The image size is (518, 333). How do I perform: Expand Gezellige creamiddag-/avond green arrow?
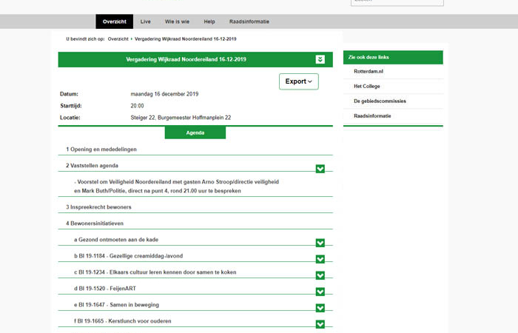[320, 259]
